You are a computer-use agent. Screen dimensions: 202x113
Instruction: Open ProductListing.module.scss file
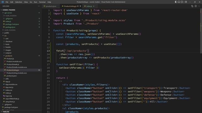17,73
